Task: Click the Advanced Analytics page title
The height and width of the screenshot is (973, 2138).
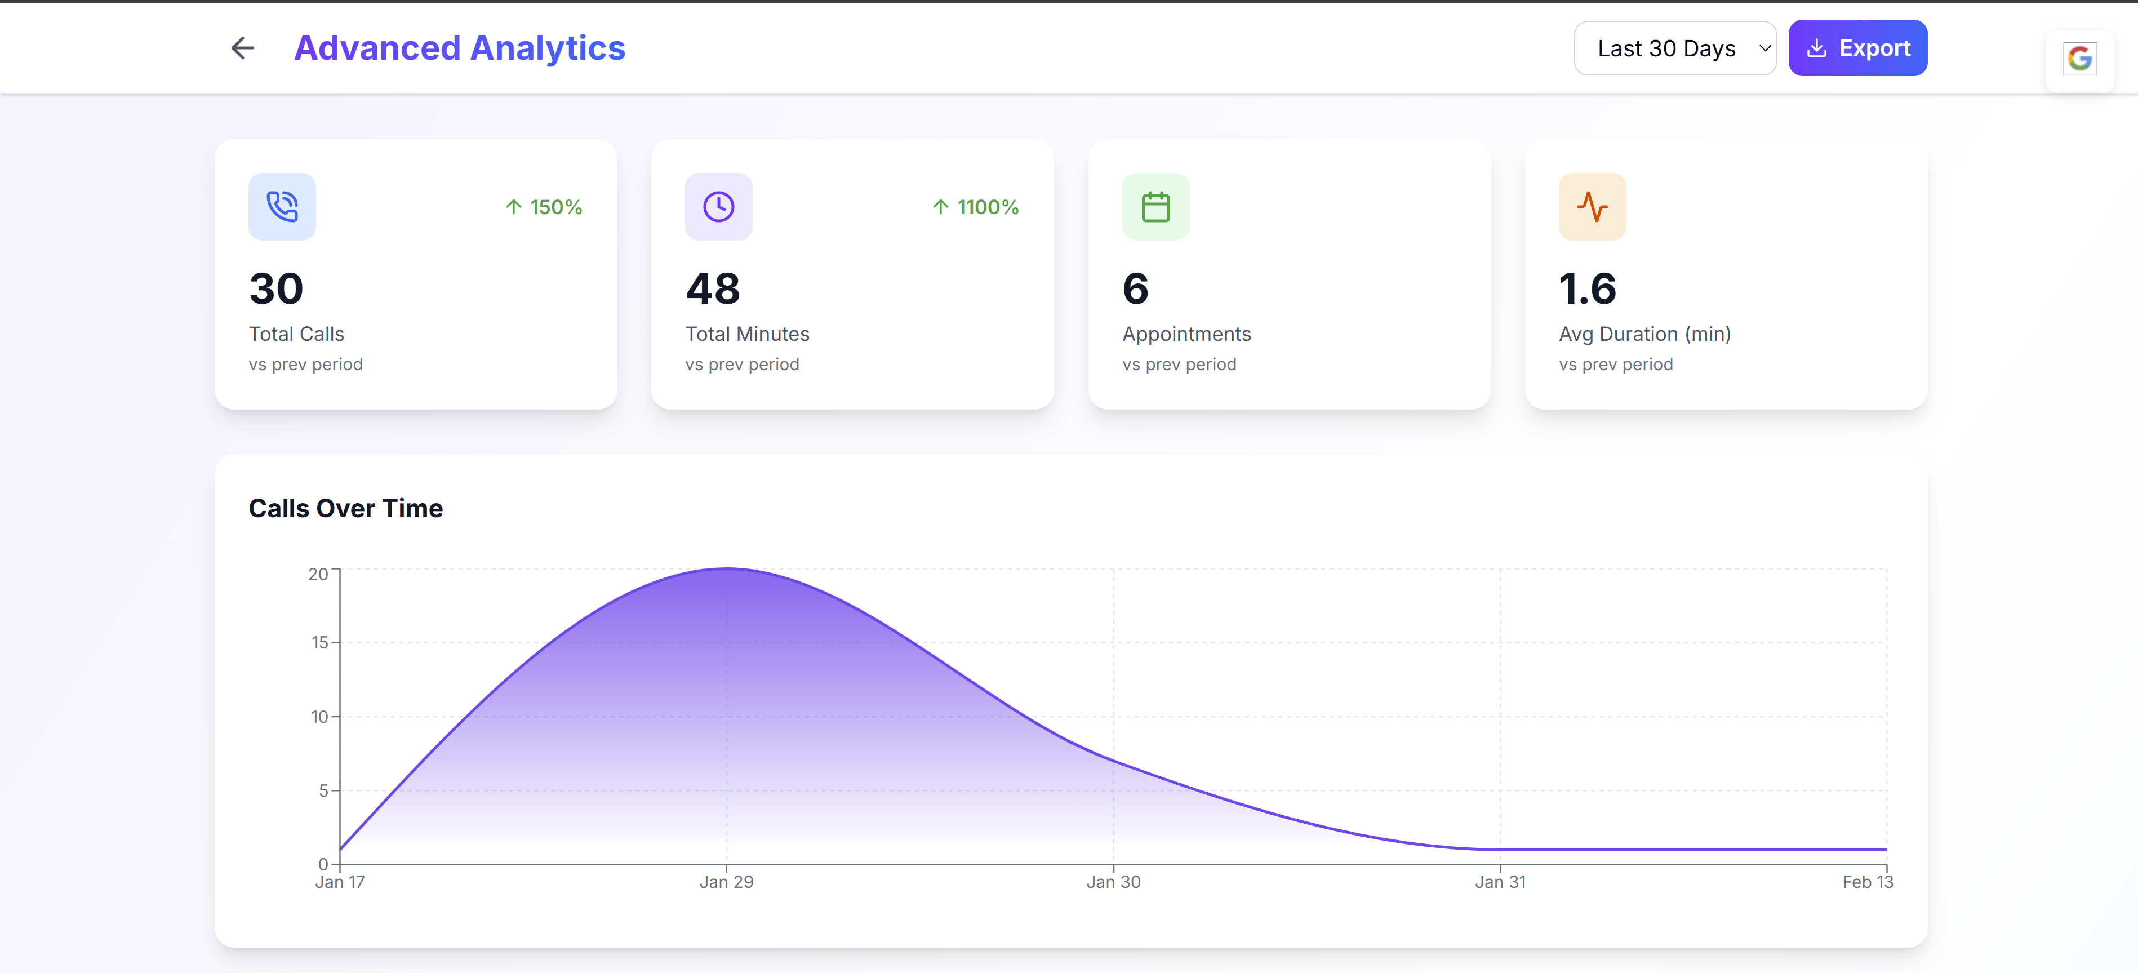Action: [460, 47]
